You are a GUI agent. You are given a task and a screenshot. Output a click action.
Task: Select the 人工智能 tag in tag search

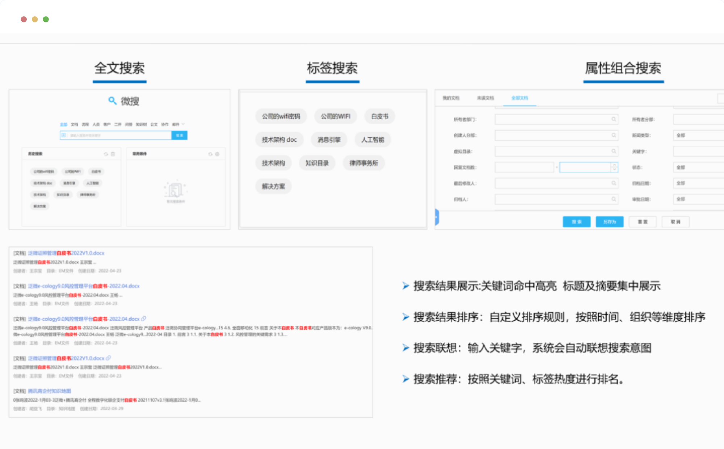tap(372, 140)
